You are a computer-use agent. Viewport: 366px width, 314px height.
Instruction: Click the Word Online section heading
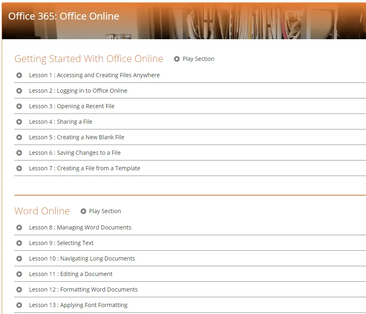[x=42, y=211]
